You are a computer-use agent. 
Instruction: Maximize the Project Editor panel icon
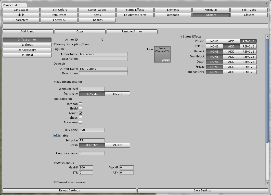coord(263,3)
